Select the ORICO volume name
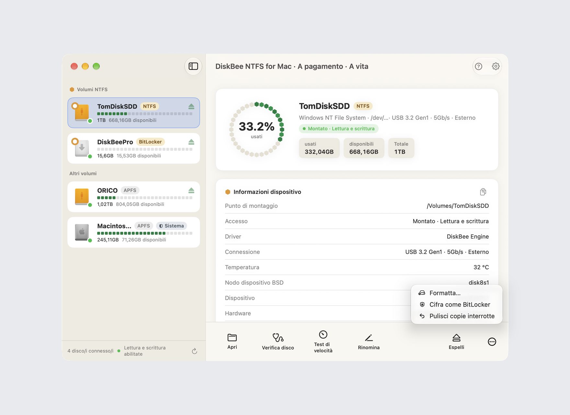 click(x=107, y=190)
